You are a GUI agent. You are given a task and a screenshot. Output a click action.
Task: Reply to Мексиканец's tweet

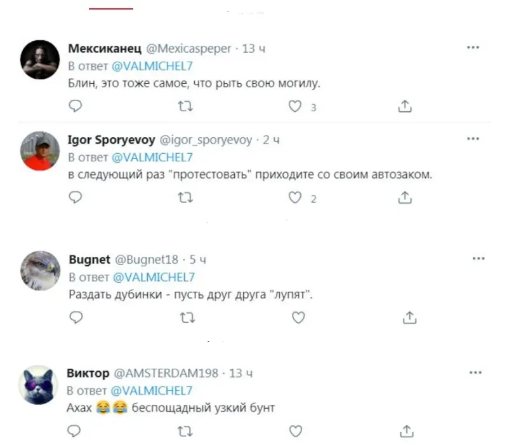(75, 107)
